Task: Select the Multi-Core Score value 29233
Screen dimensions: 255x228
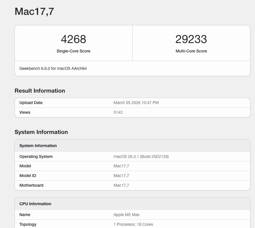Action: point(191,39)
